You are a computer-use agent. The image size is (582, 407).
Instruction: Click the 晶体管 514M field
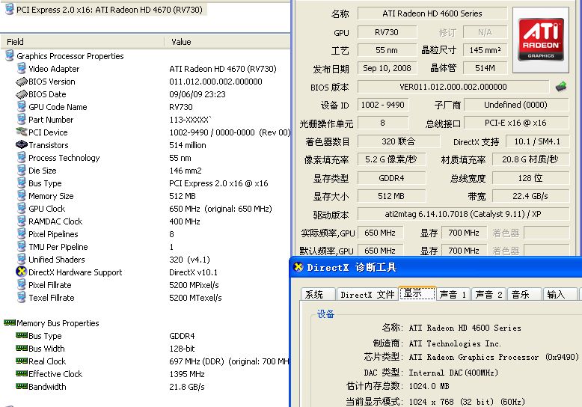point(485,68)
